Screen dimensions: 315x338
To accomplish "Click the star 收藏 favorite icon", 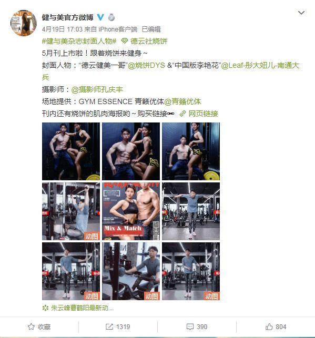I will (x=31, y=326).
